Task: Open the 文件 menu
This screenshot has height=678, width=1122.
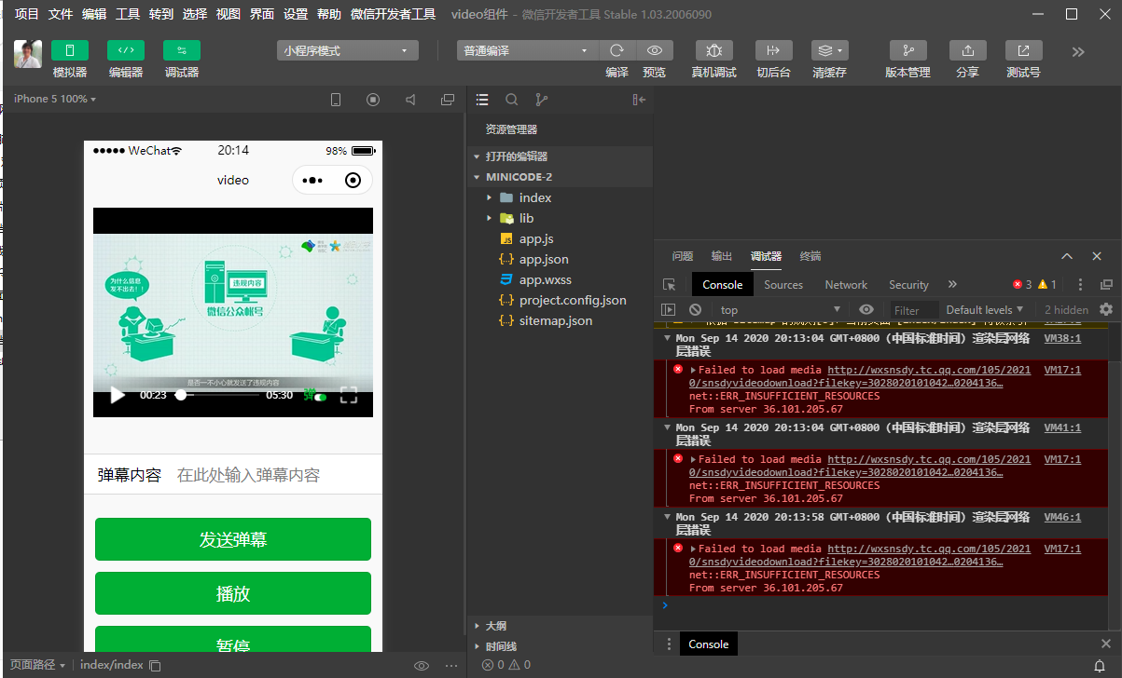Action: click(61, 14)
